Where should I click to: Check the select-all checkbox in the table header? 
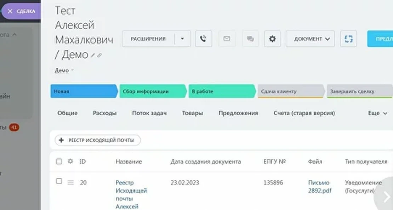point(59,161)
